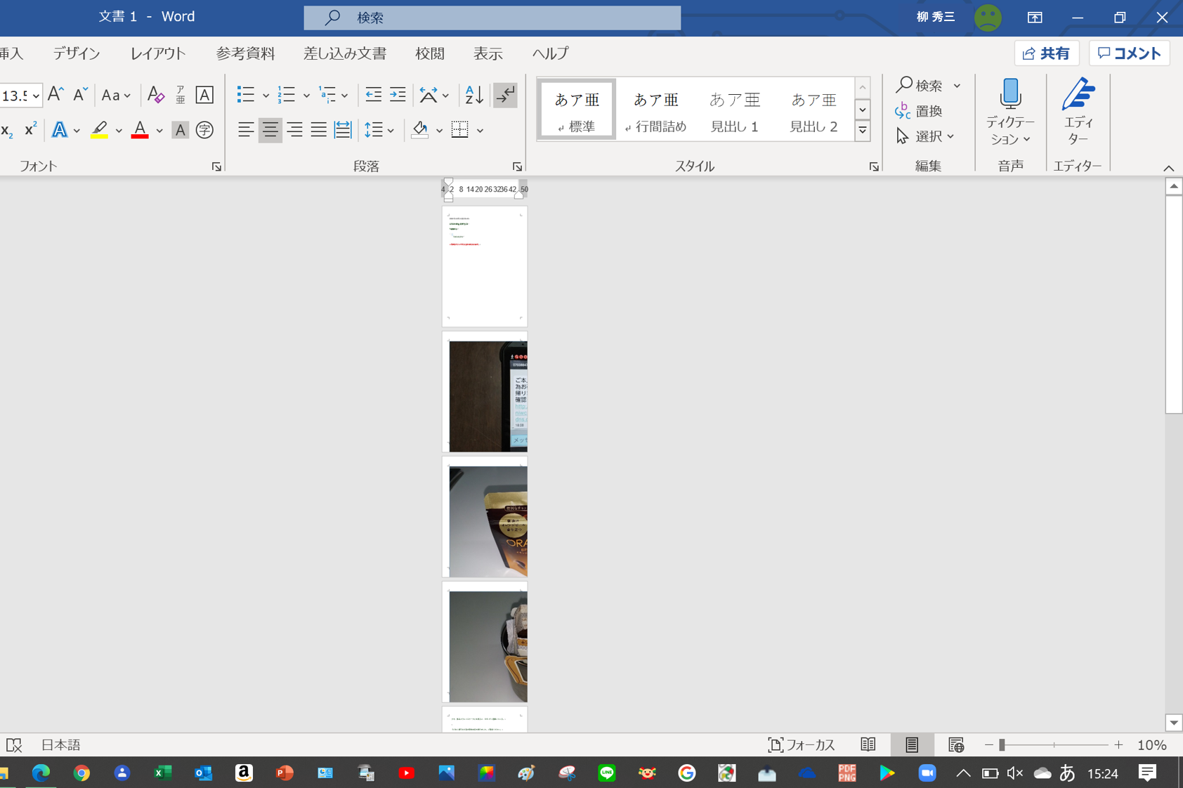Screen dimensions: 1183x788
Task: Click the search box in title bar
Action: point(492,18)
